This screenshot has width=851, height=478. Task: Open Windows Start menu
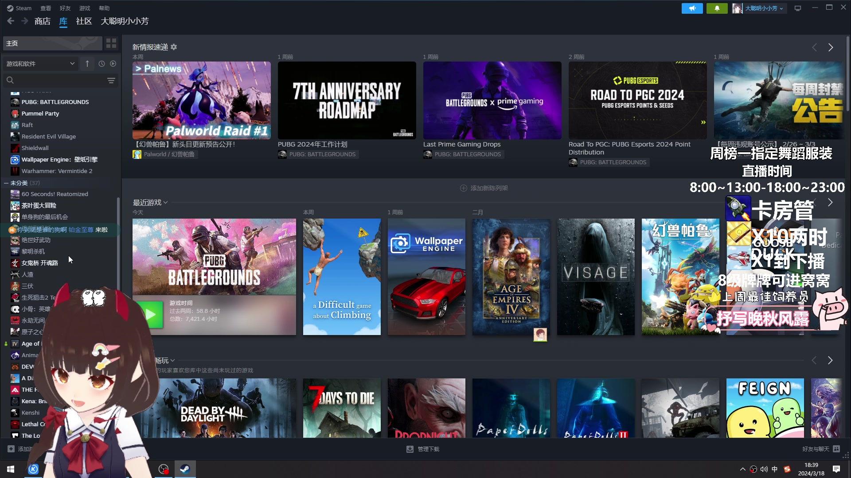point(11,469)
